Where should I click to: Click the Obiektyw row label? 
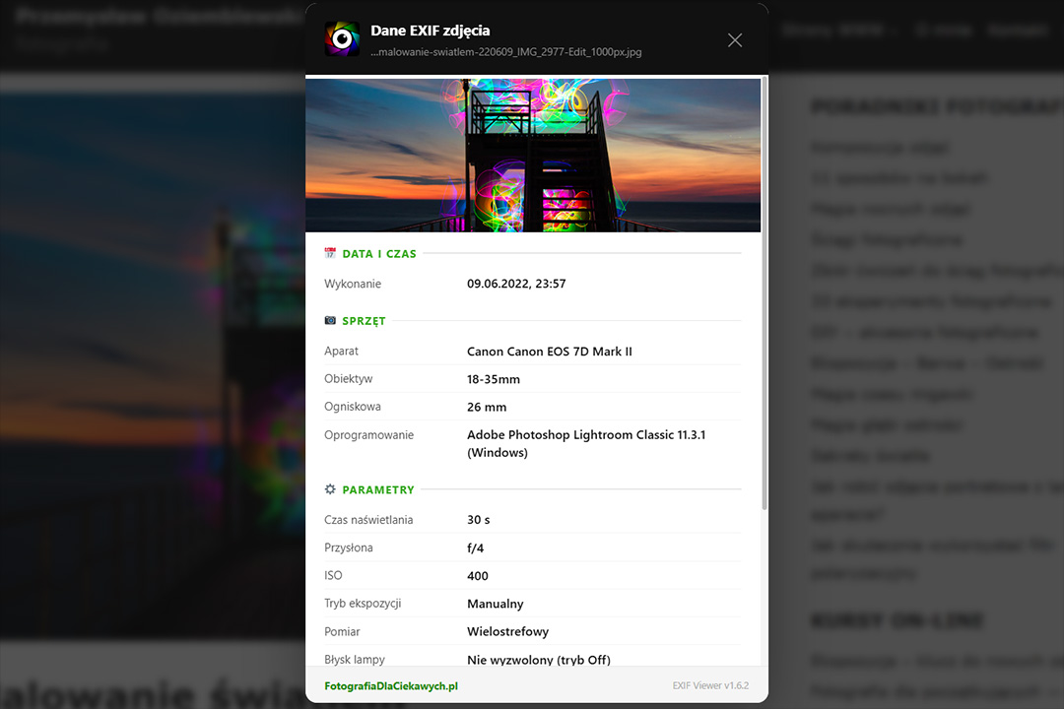pos(348,378)
